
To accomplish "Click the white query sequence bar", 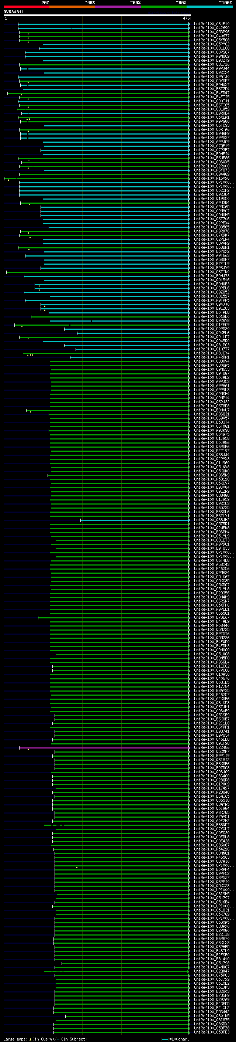I will [x=97, y=15].
